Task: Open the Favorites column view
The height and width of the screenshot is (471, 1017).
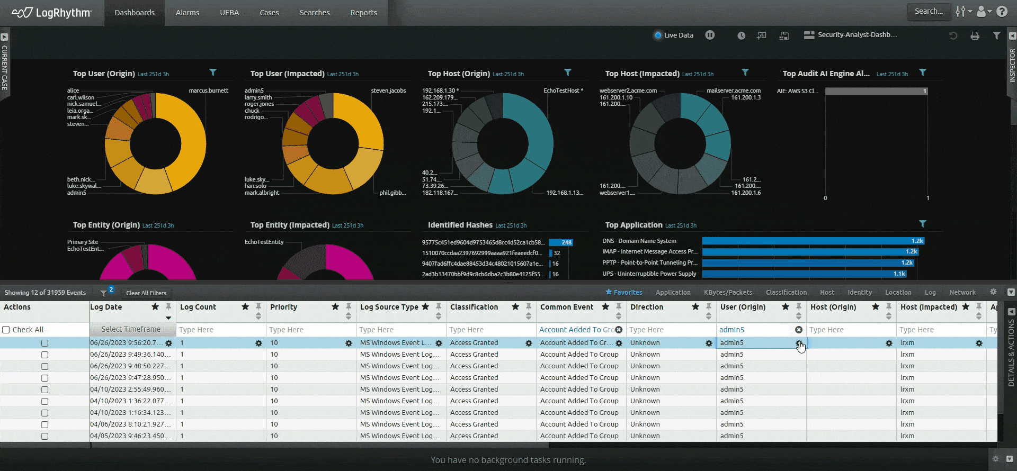Action: (x=624, y=292)
